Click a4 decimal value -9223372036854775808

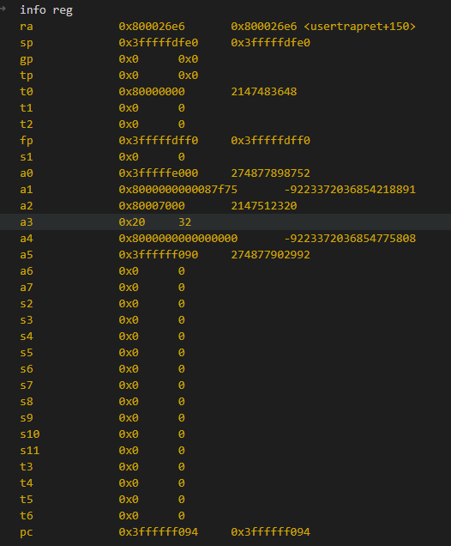pos(350,239)
